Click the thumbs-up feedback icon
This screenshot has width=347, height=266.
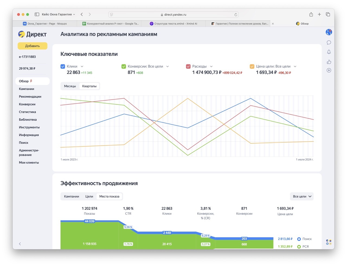click(329, 62)
